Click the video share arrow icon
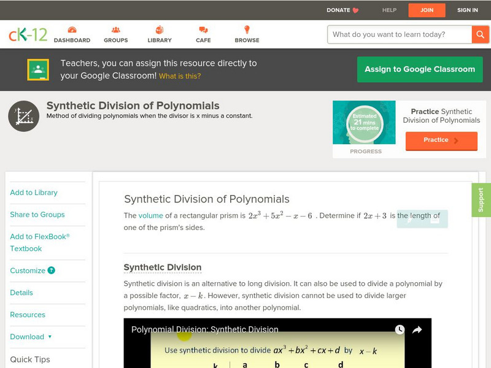The height and width of the screenshot is (368, 491). click(417, 330)
